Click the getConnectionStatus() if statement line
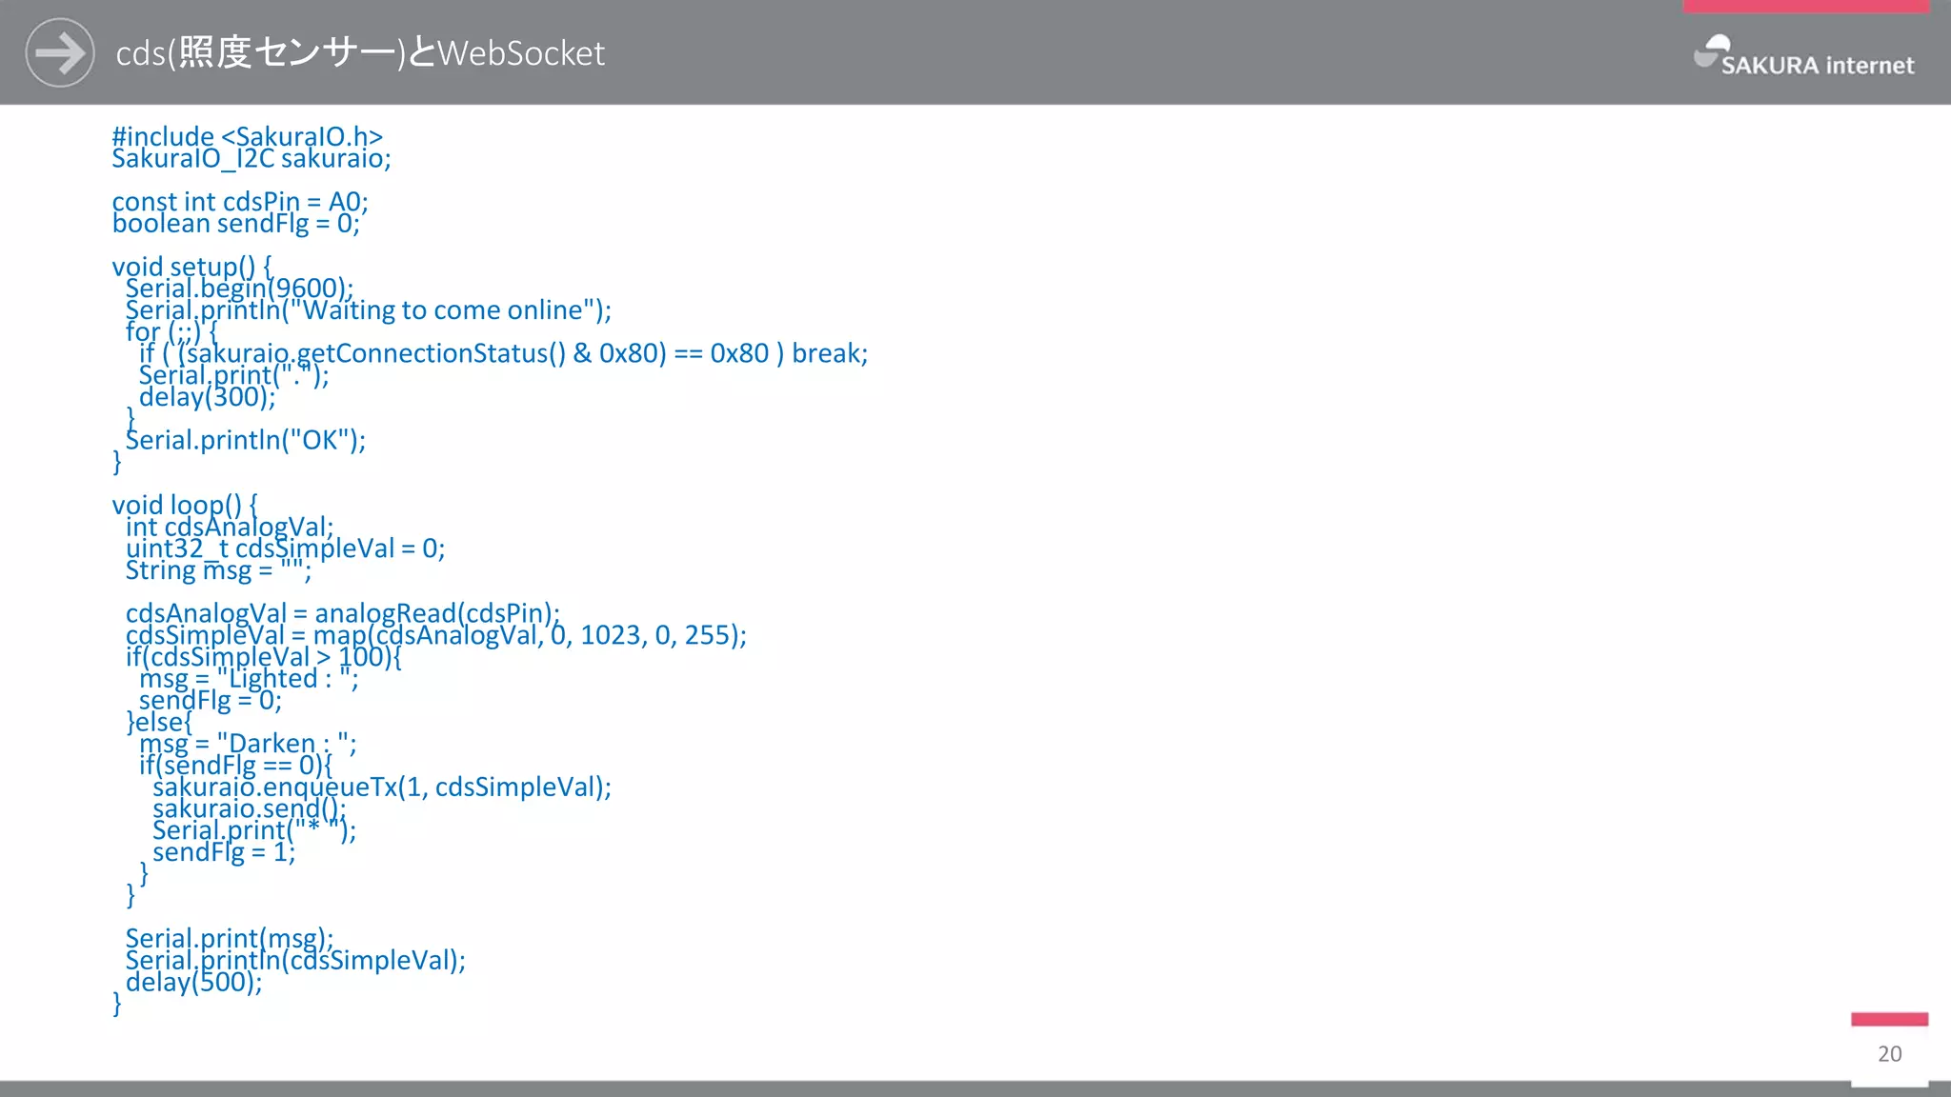The height and width of the screenshot is (1097, 1951). (504, 353)
